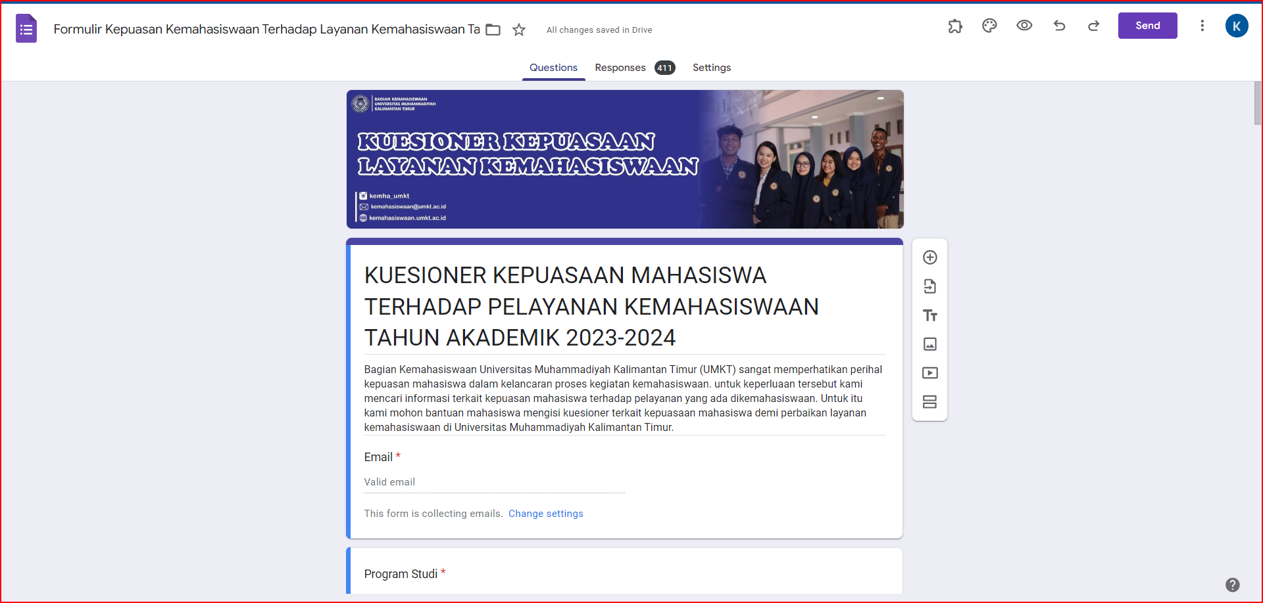This screenshot has width=1263, height=603.
Task: Click the 411 responses count badge
Action: coord(664,68)
